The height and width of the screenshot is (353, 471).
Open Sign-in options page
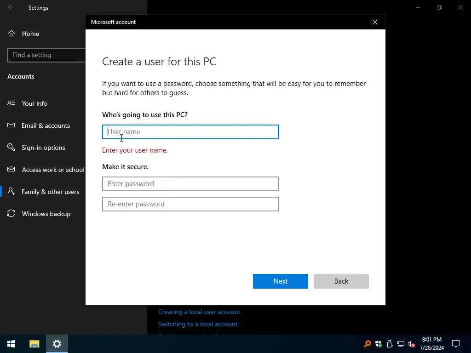(43, 148)
